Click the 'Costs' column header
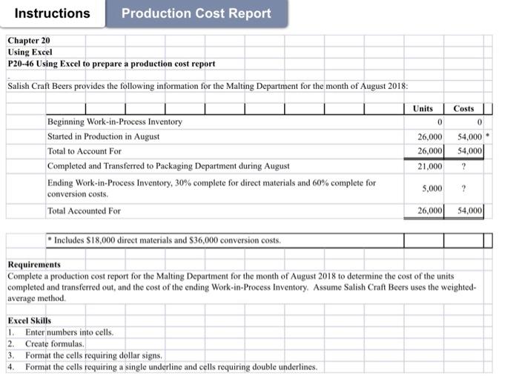 pos(463,108)
